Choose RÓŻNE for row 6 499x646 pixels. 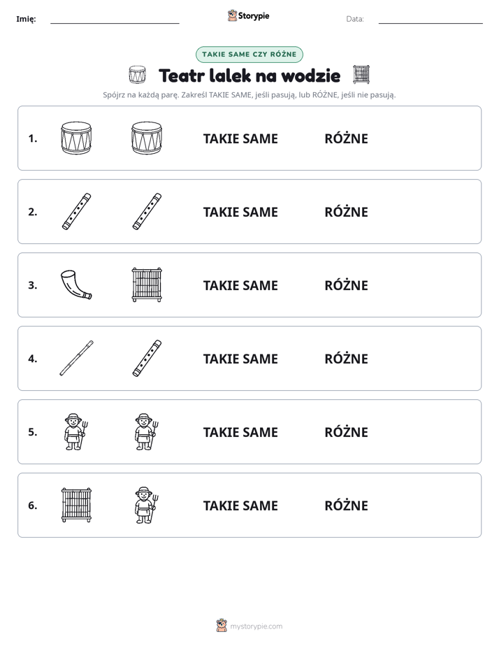tap(346, 505)
